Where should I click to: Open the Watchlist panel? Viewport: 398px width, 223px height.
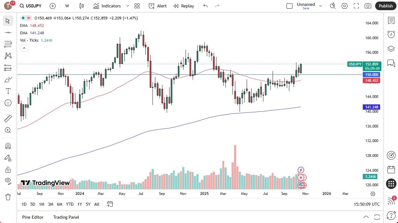coord(391,21)
